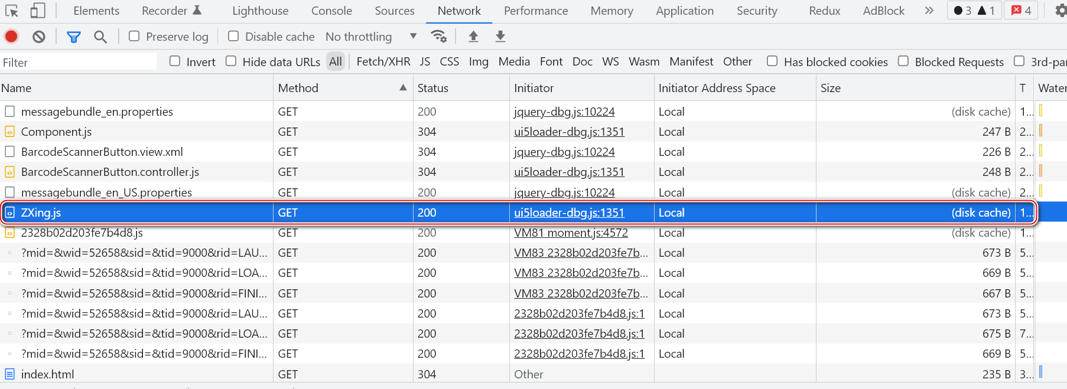Toggle the device toolbar icon
1067x389 pixels.
coord(38,11)
